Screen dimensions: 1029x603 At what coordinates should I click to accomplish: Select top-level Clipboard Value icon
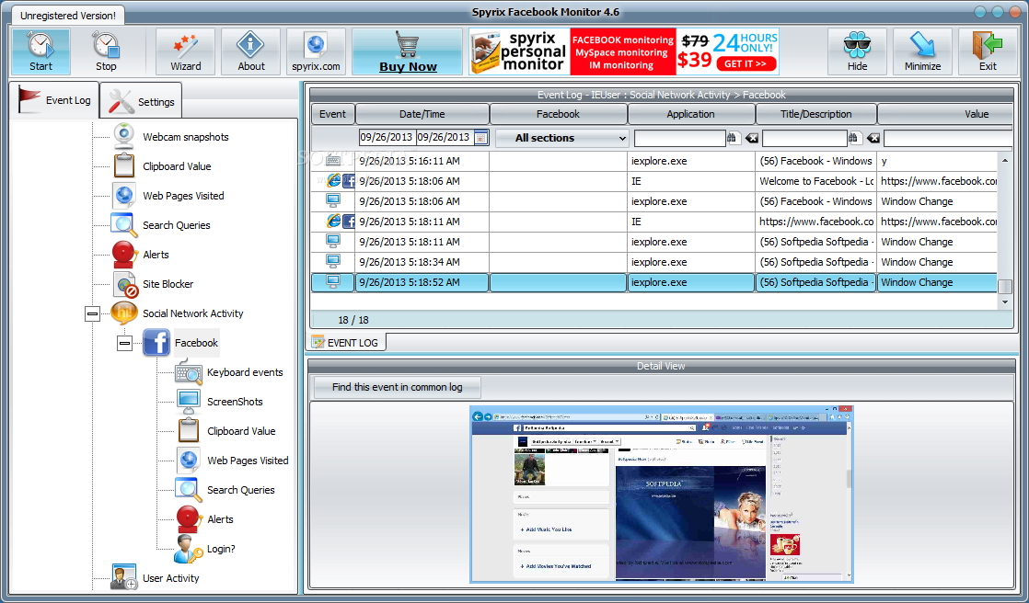pyautogui.click(x=124, y=165)
